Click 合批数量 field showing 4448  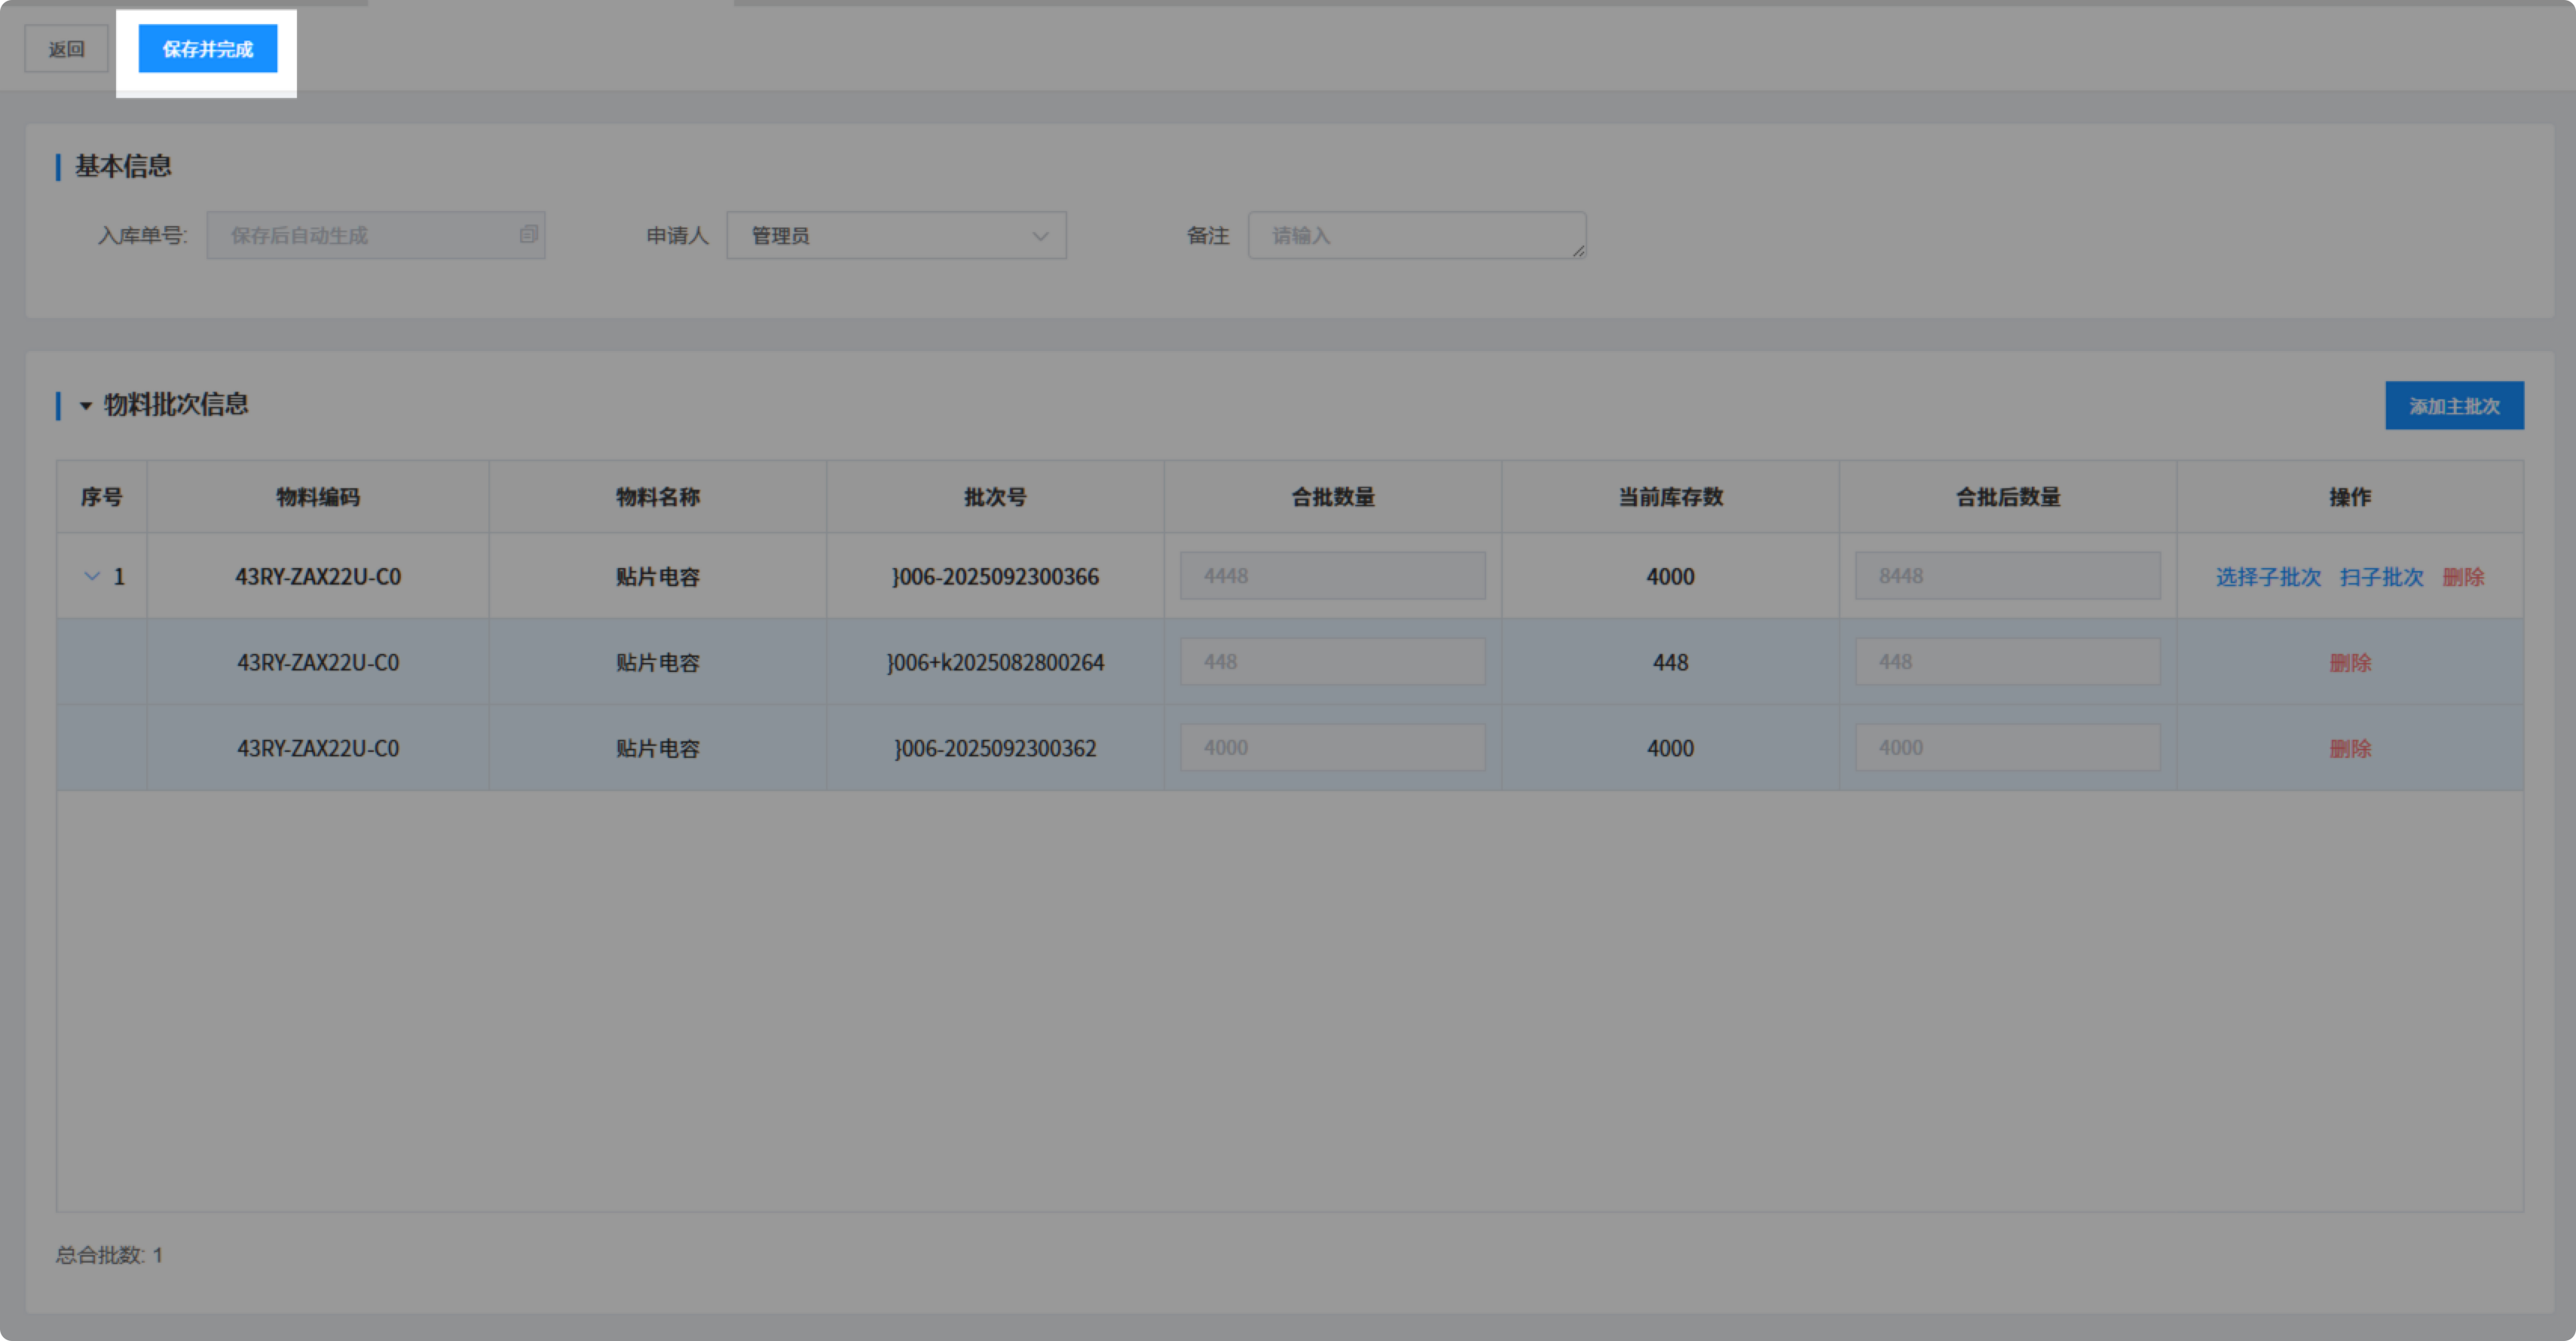coord(1332,576)
